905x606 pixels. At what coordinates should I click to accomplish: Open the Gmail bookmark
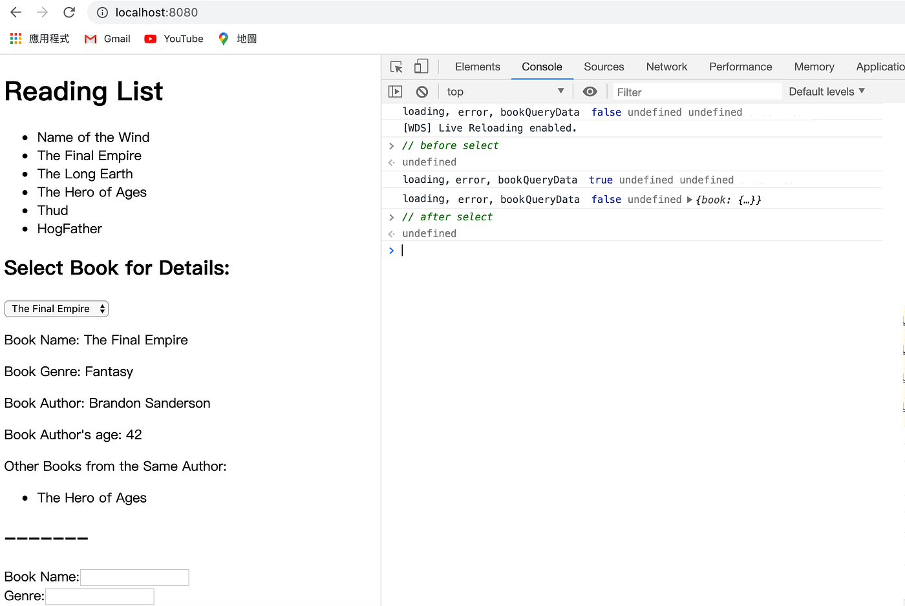pos(107,39)
